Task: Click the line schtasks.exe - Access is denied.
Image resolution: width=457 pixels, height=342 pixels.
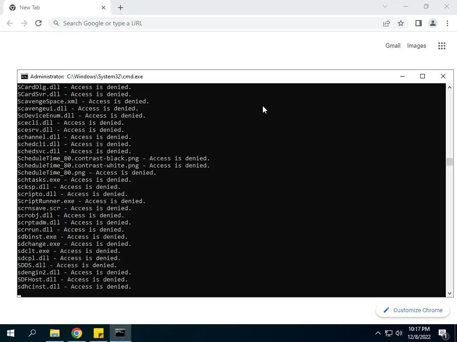Action: click(x=75, y=180)
